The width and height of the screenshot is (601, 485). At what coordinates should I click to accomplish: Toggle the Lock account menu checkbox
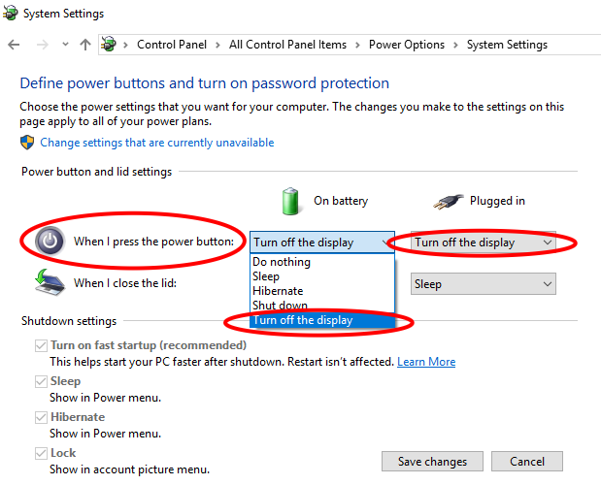point(41,453)
